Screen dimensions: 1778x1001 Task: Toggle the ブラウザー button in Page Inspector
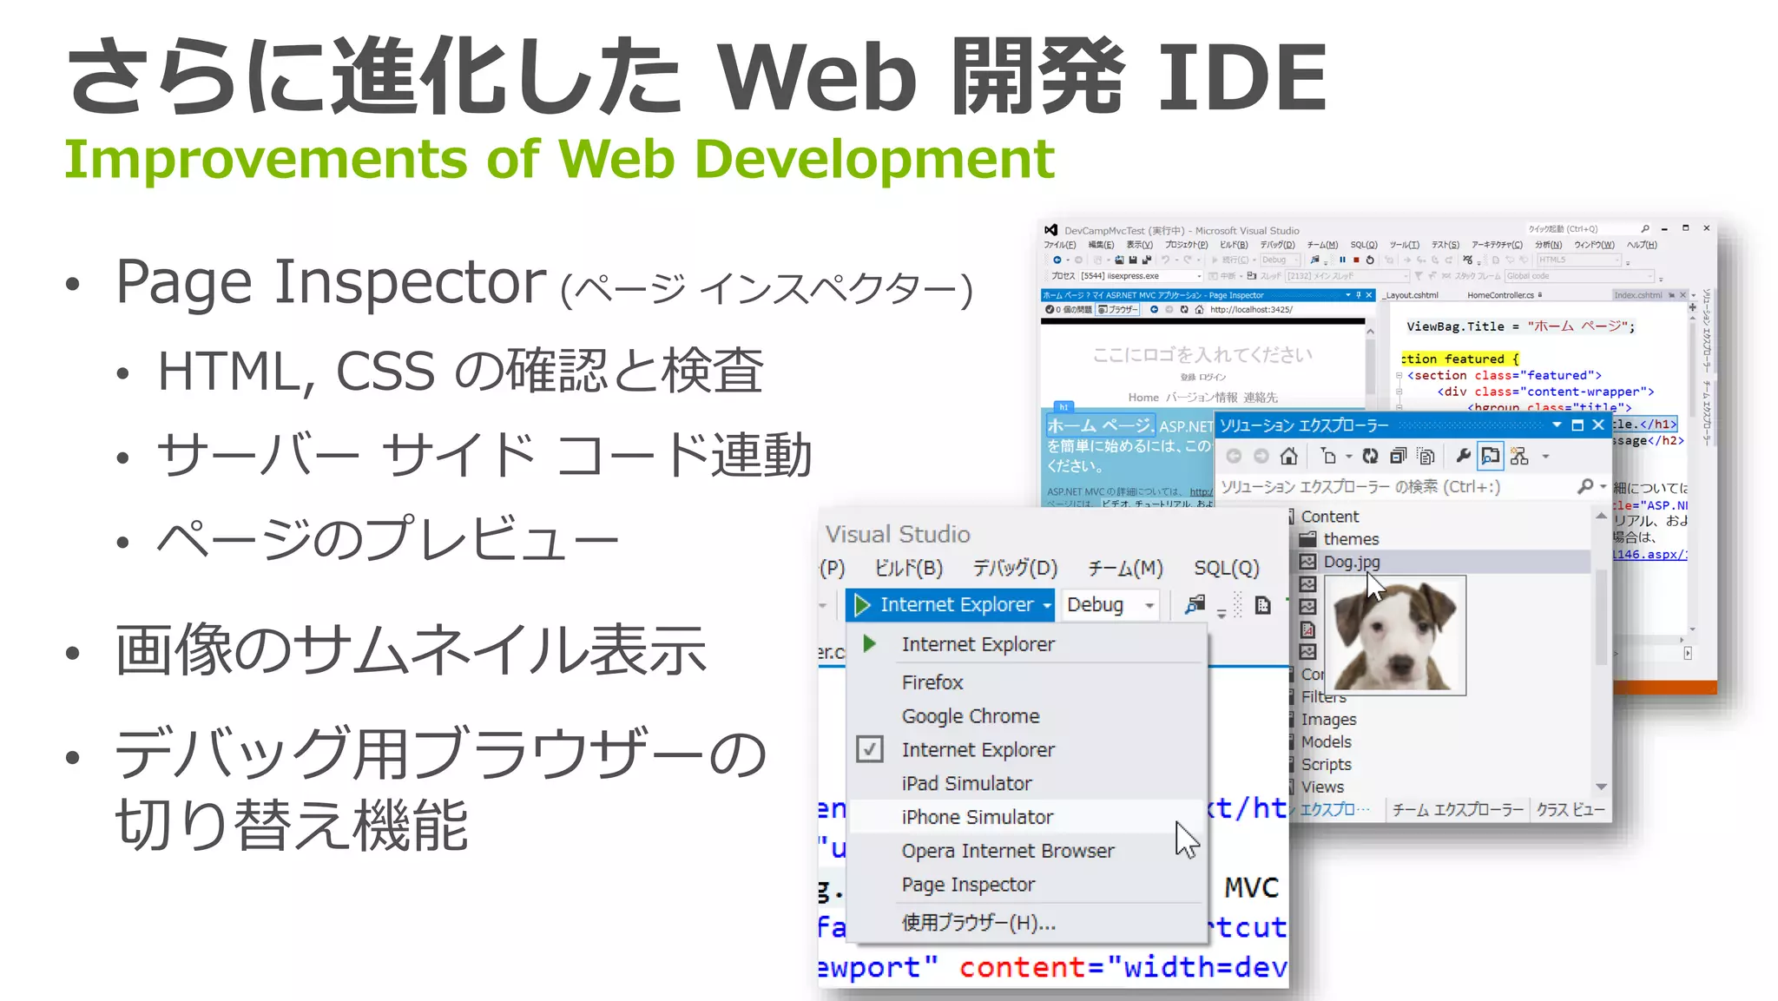coord(1117,309)
